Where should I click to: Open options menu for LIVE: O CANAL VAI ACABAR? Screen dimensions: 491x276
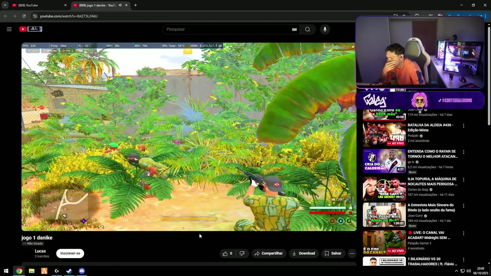pos(463,233)
